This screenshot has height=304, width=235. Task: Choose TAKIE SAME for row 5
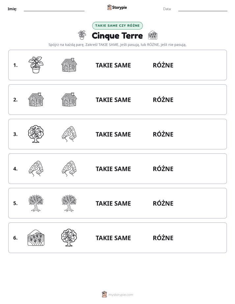pyautogui.click(x=113, y=203)
